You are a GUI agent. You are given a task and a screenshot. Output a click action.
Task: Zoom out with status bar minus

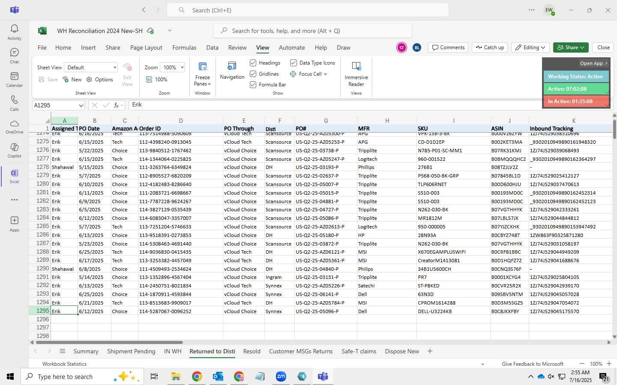click(x=582, y=364)
